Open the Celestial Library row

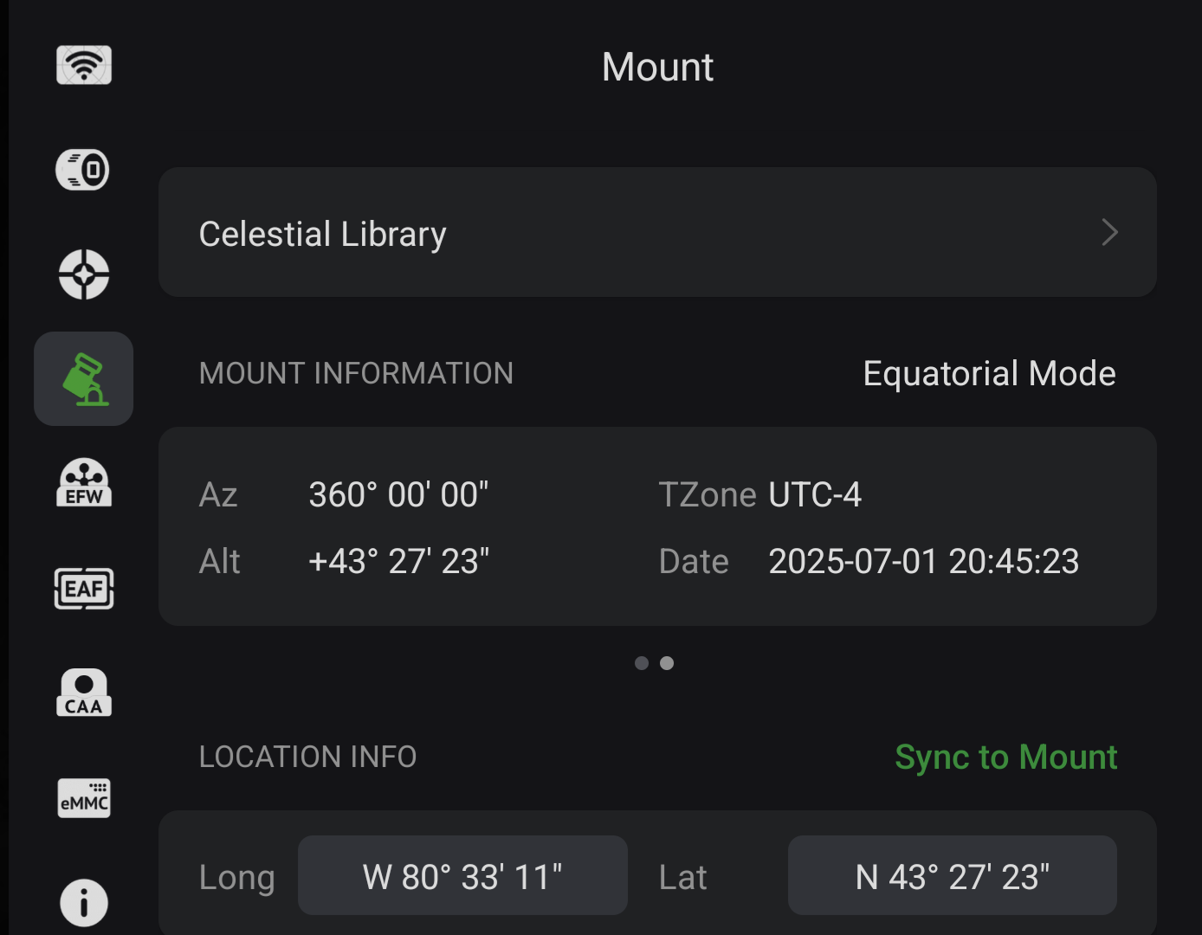(657, 232)
